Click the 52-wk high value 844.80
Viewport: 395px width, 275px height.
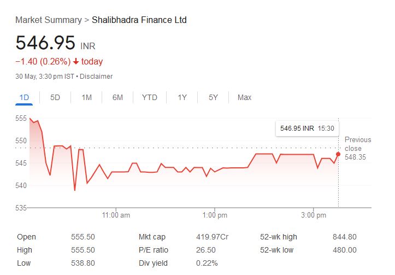[x=344, y=237]
